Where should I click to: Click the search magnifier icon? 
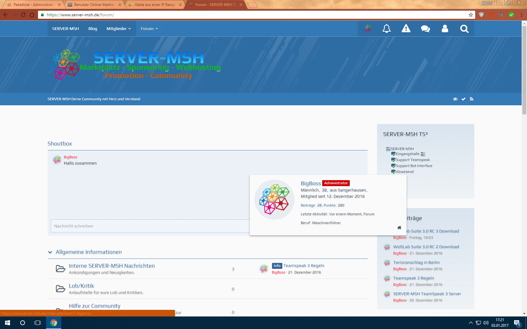[x=464, y=29]
